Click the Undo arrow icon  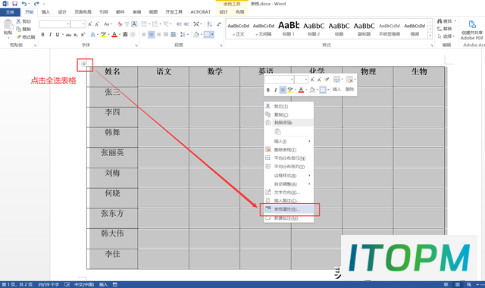click(24, 4)
